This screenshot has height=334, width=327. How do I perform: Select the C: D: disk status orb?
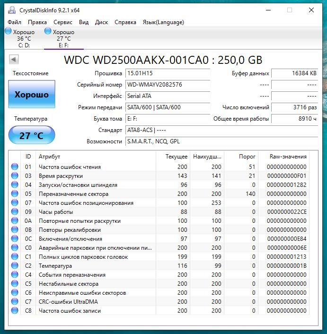point(8,31)
